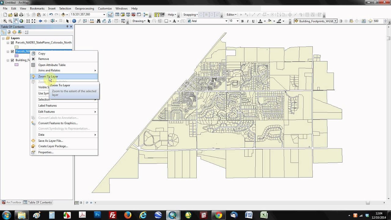Choose Save As Layer File... entry
This screenshot has height=220, width=391.
64,141
